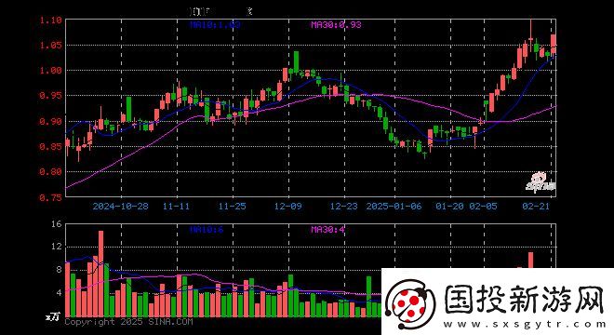This screenshot has height=335, width=614.
Task: Select the 1.00 price axis value
Action: 51,71
